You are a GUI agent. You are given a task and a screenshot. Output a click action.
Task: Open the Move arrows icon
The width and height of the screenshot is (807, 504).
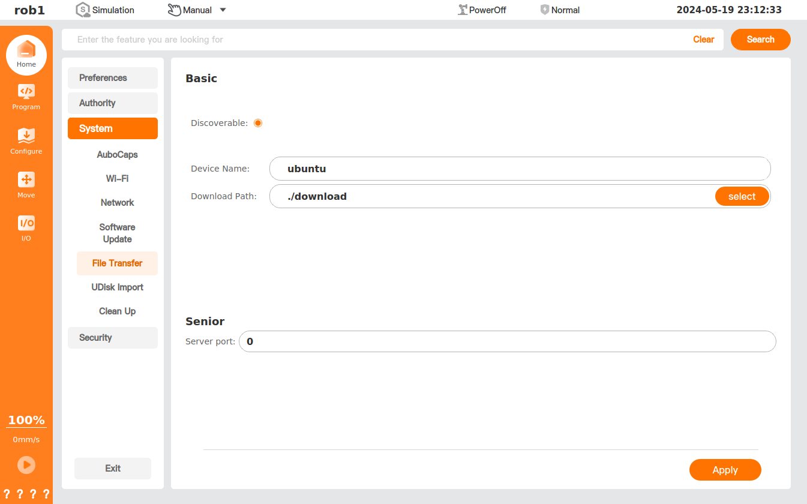click(x=26, y=179)
